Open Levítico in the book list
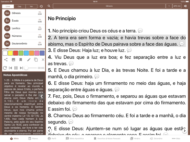This screenshot has width=190, height=142. [24, 28]
